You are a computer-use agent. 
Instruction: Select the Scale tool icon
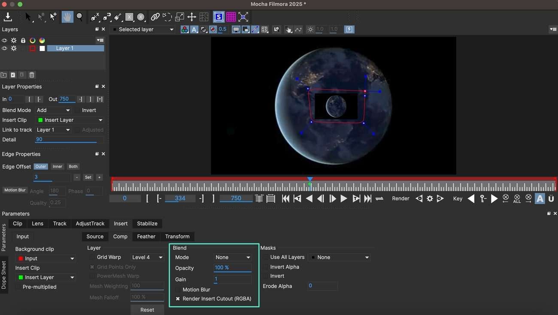179,17
